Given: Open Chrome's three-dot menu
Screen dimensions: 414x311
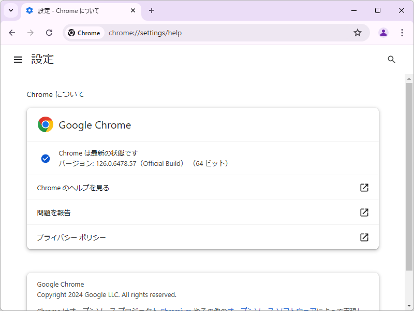Looking at the screenshot, I should 402,32.
